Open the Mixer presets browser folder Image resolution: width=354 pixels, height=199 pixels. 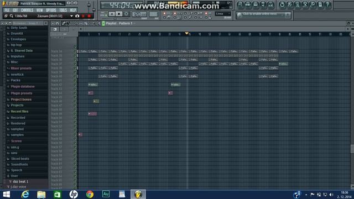point(21,68)
